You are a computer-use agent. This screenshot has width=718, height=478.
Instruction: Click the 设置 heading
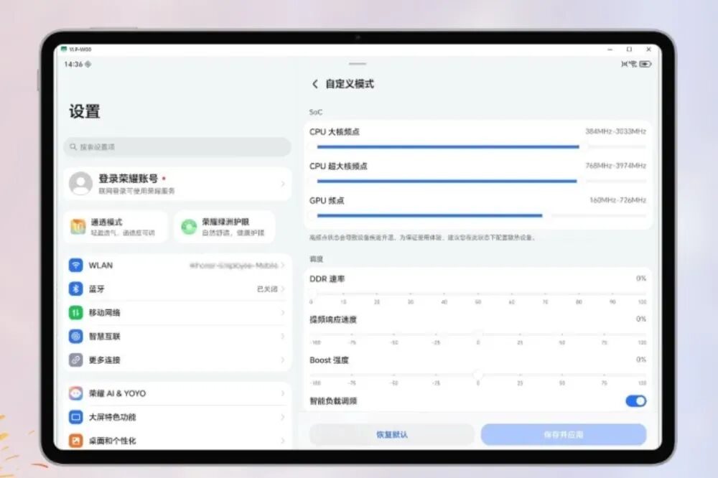point(85,111)
